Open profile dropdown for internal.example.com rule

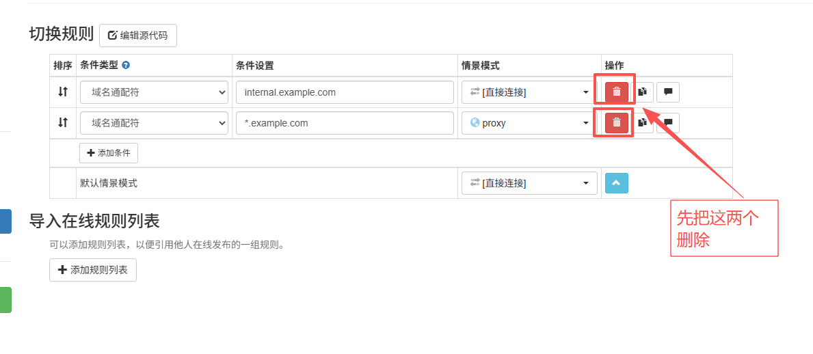tap(529, 92)
